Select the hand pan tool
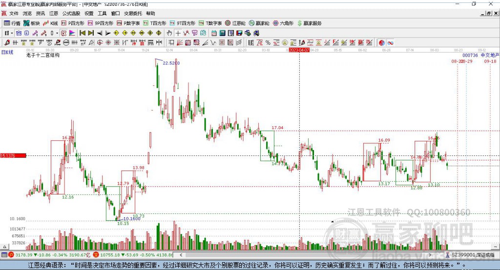This screenshot has width=500, height=270. click(169, 33)
